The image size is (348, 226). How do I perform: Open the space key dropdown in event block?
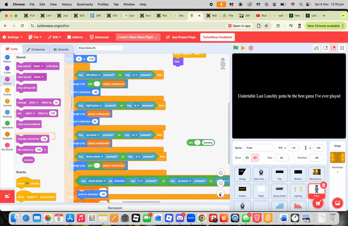(32, 197)
